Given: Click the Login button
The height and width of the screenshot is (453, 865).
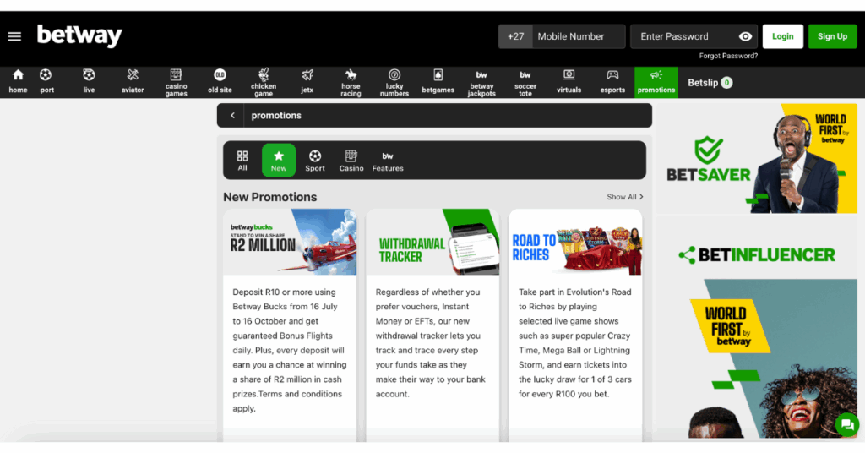Looking at the screenshot, I should coord(783,36).
